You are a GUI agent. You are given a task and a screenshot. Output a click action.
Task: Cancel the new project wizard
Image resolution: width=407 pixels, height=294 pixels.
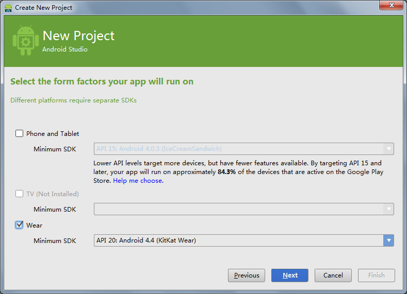pyautogui.click(x=333, y=275)
